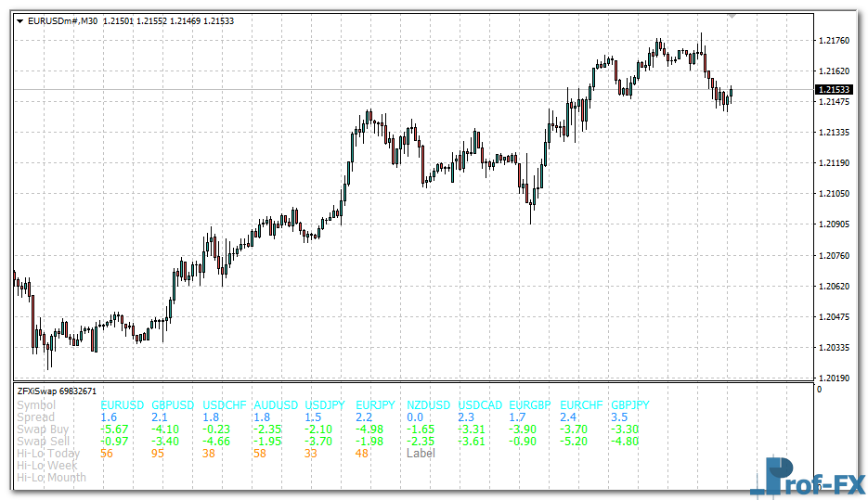The height and width of the screenshot is (500, 868).
Task: Click the 'Swap Buy' row label
Action: pyautogui.click(x=42, y=429)
